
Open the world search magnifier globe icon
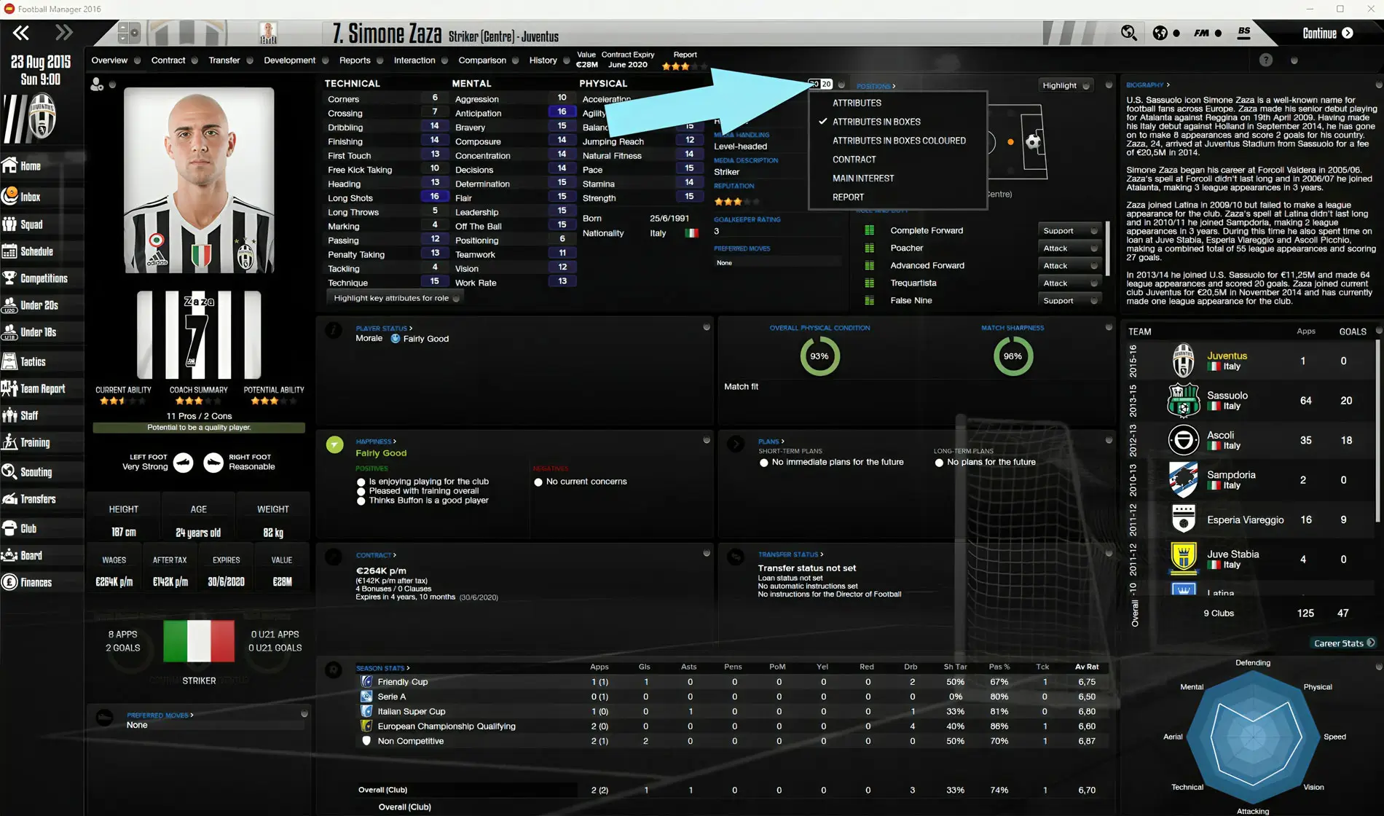[x=1129, y=33]
